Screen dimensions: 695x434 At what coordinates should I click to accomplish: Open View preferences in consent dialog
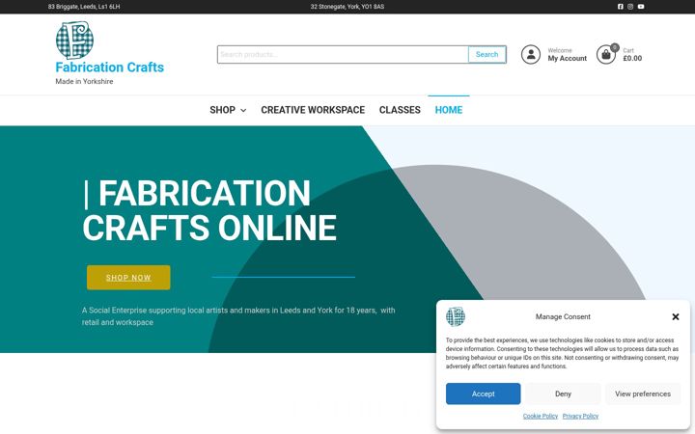click(x=643, y=393)
